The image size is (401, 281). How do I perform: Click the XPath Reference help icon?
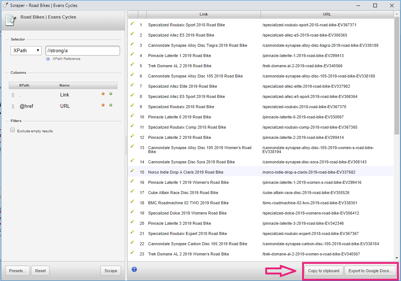coord(48,59)
